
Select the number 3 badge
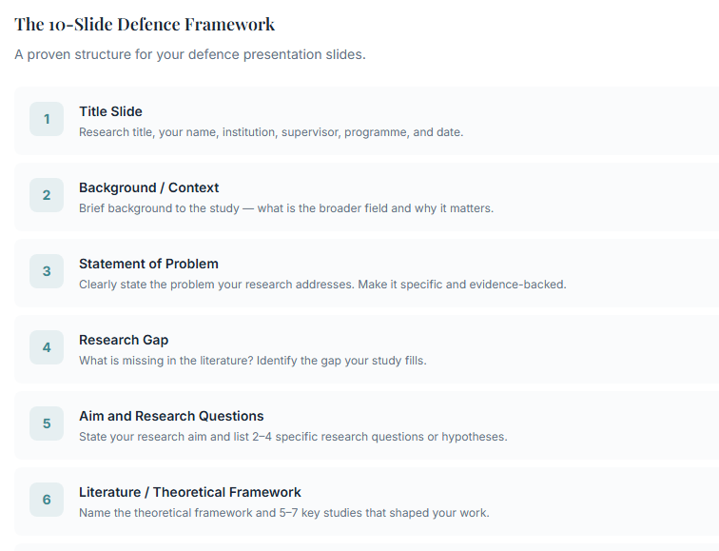click(x=47, y=271)
